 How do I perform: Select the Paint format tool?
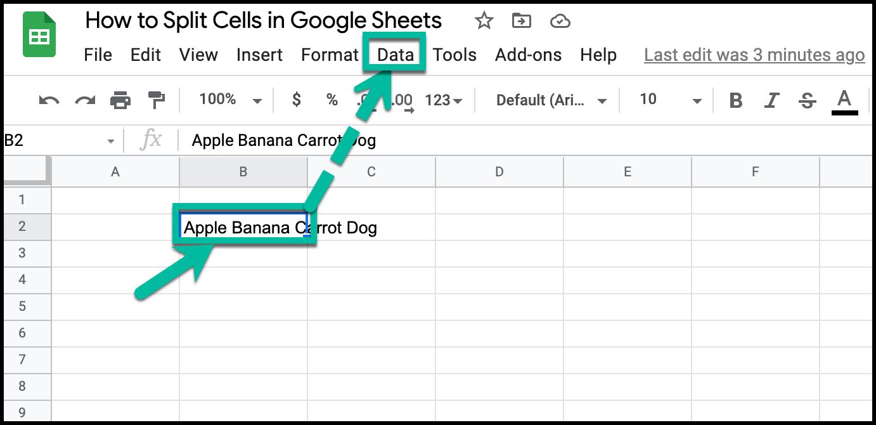[156, 100]
